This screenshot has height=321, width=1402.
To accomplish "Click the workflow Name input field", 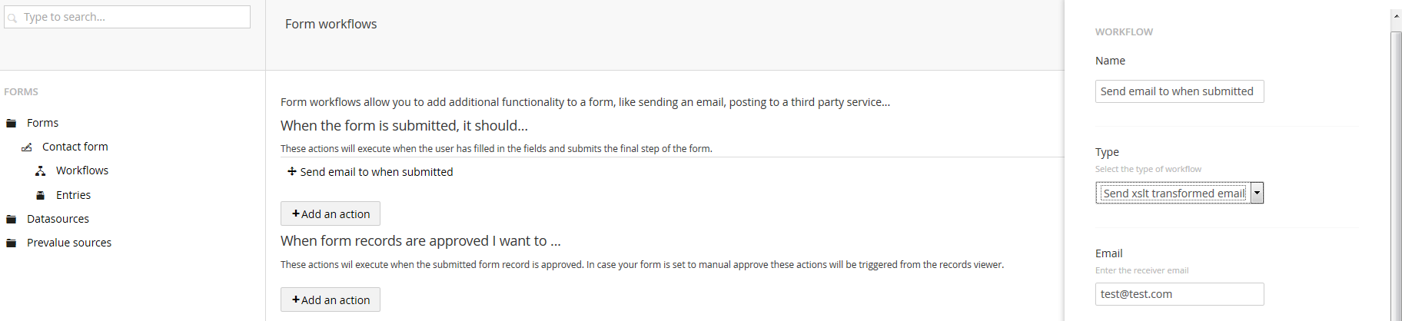I will [1180, 91].
